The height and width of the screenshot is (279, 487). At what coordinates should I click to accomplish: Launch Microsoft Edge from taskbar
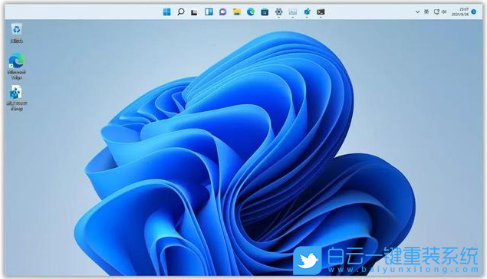click(x=251, y=11)
